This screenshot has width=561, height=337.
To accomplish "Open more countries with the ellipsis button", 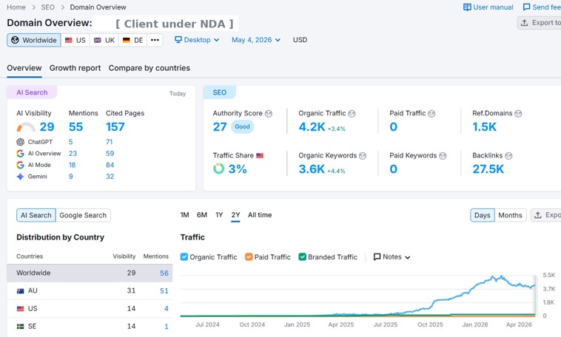I will [155, 40].
